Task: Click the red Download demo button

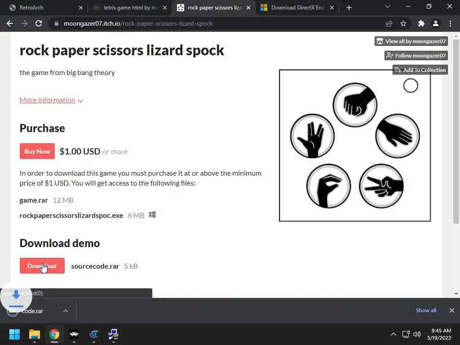Action: click(x=42, y=266)
